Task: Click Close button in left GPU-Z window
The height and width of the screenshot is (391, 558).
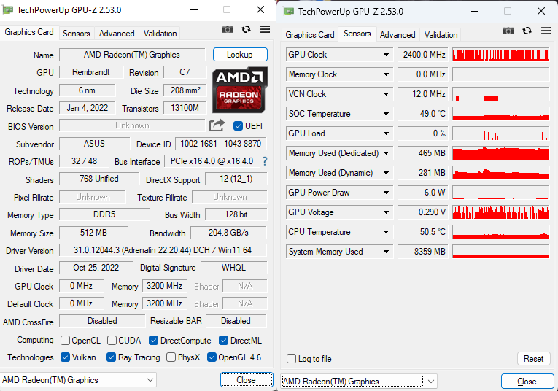Action: pyautogui.click(x=247, y=380)
